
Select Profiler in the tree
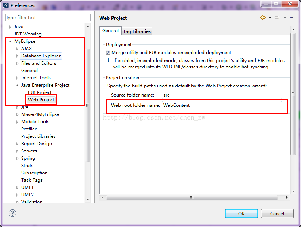tap(29, 129)
